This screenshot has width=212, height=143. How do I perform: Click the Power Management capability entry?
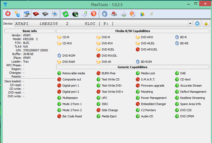[151, 98]
